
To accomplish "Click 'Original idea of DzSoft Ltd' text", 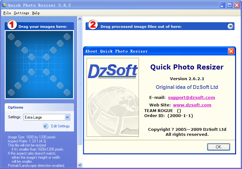I will point(187,87).
